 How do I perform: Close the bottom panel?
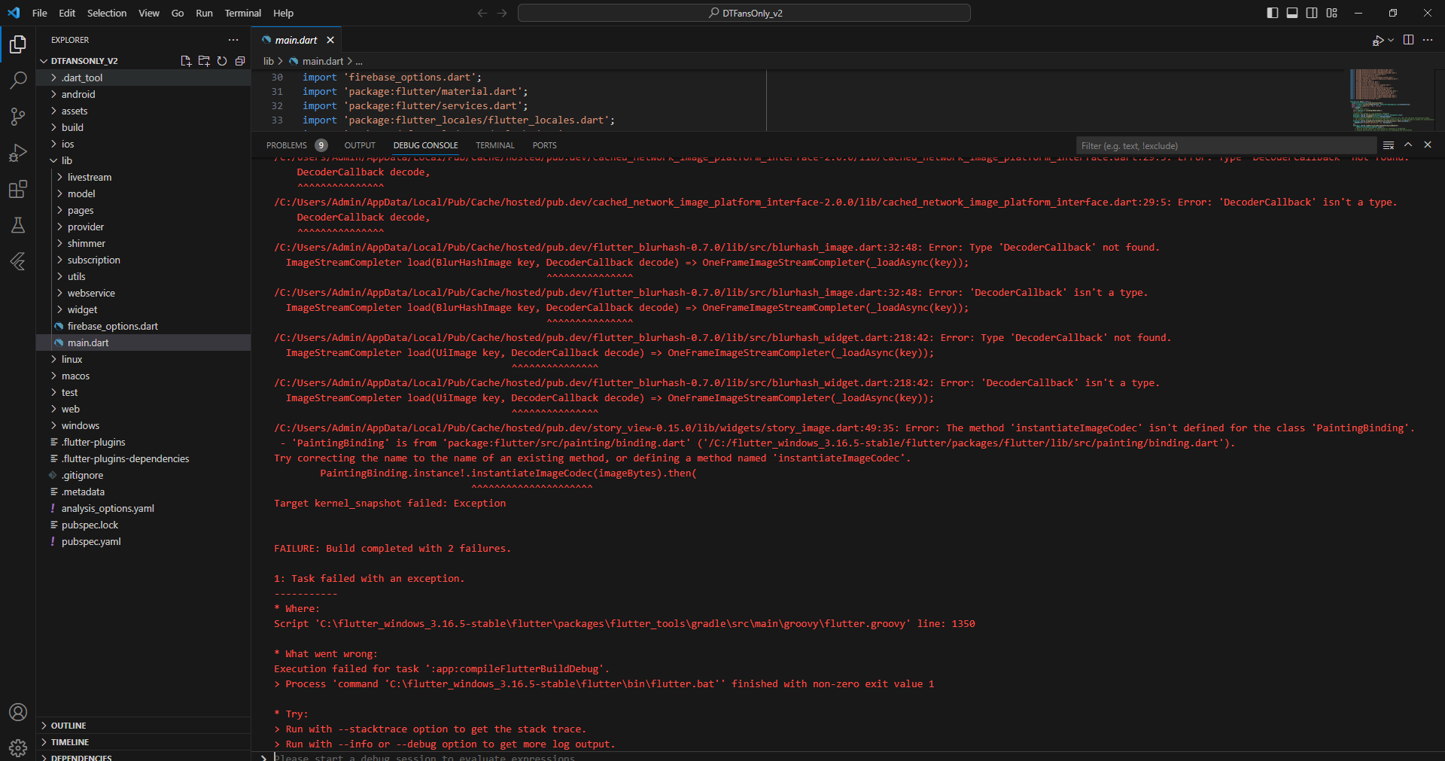[1428, 145]
